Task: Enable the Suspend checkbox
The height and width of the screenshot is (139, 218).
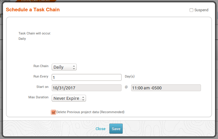Action: point(191,10)
